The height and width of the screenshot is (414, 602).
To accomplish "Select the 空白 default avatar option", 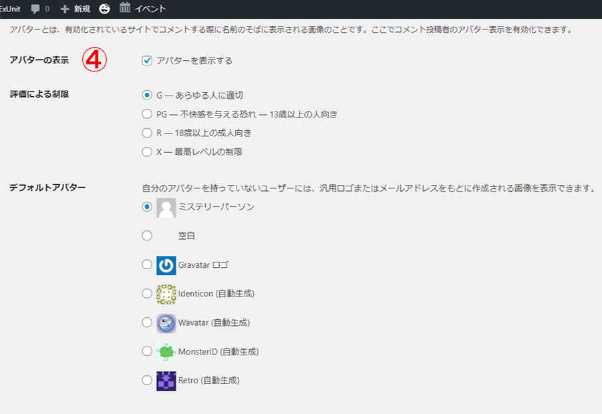I will pos(146,235).
